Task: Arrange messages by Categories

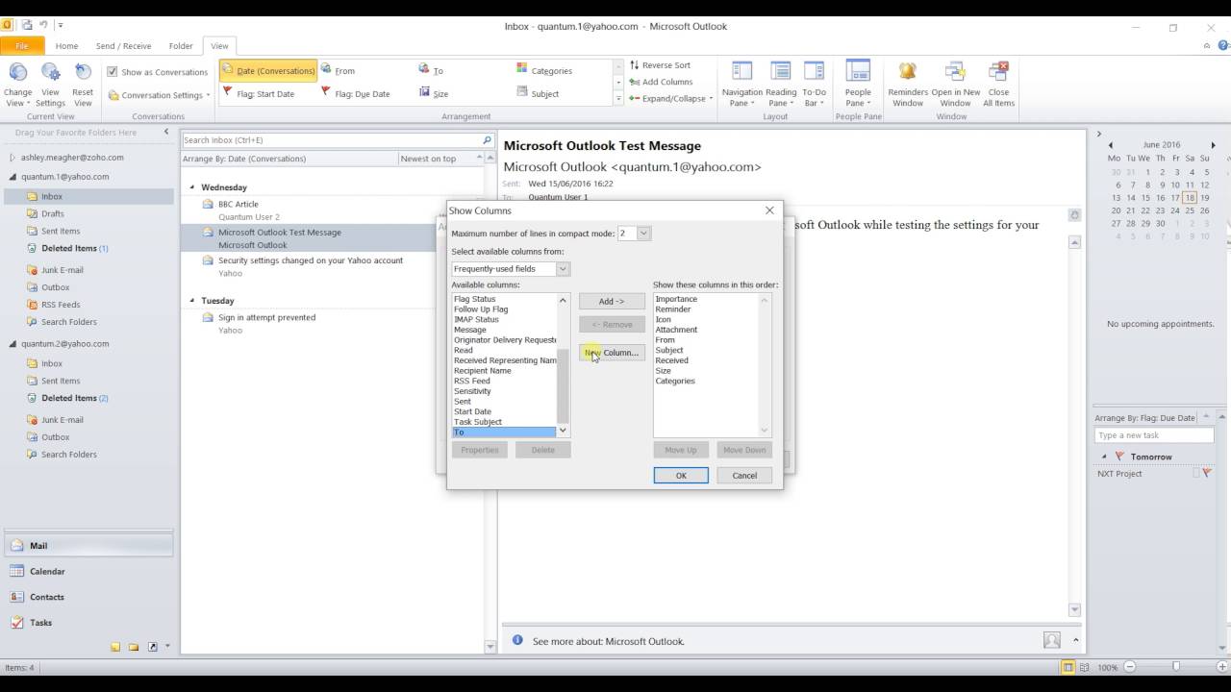Action: click(x=544, y=70)
